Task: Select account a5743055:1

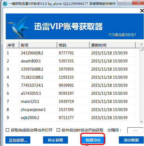Action: pyautogui.click(x=31, y=93)
